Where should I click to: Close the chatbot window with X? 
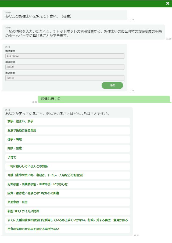168,4
